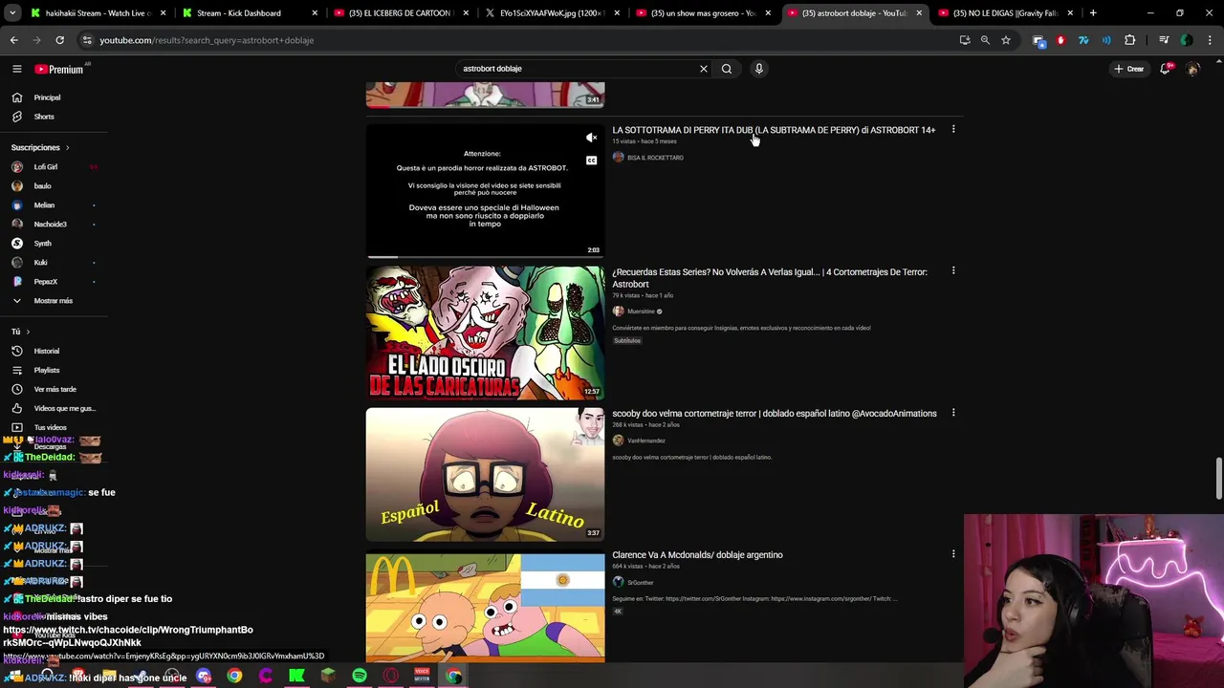Open YouTube notifications bell
The image size is (1224, 688).
click(1165, 69)
